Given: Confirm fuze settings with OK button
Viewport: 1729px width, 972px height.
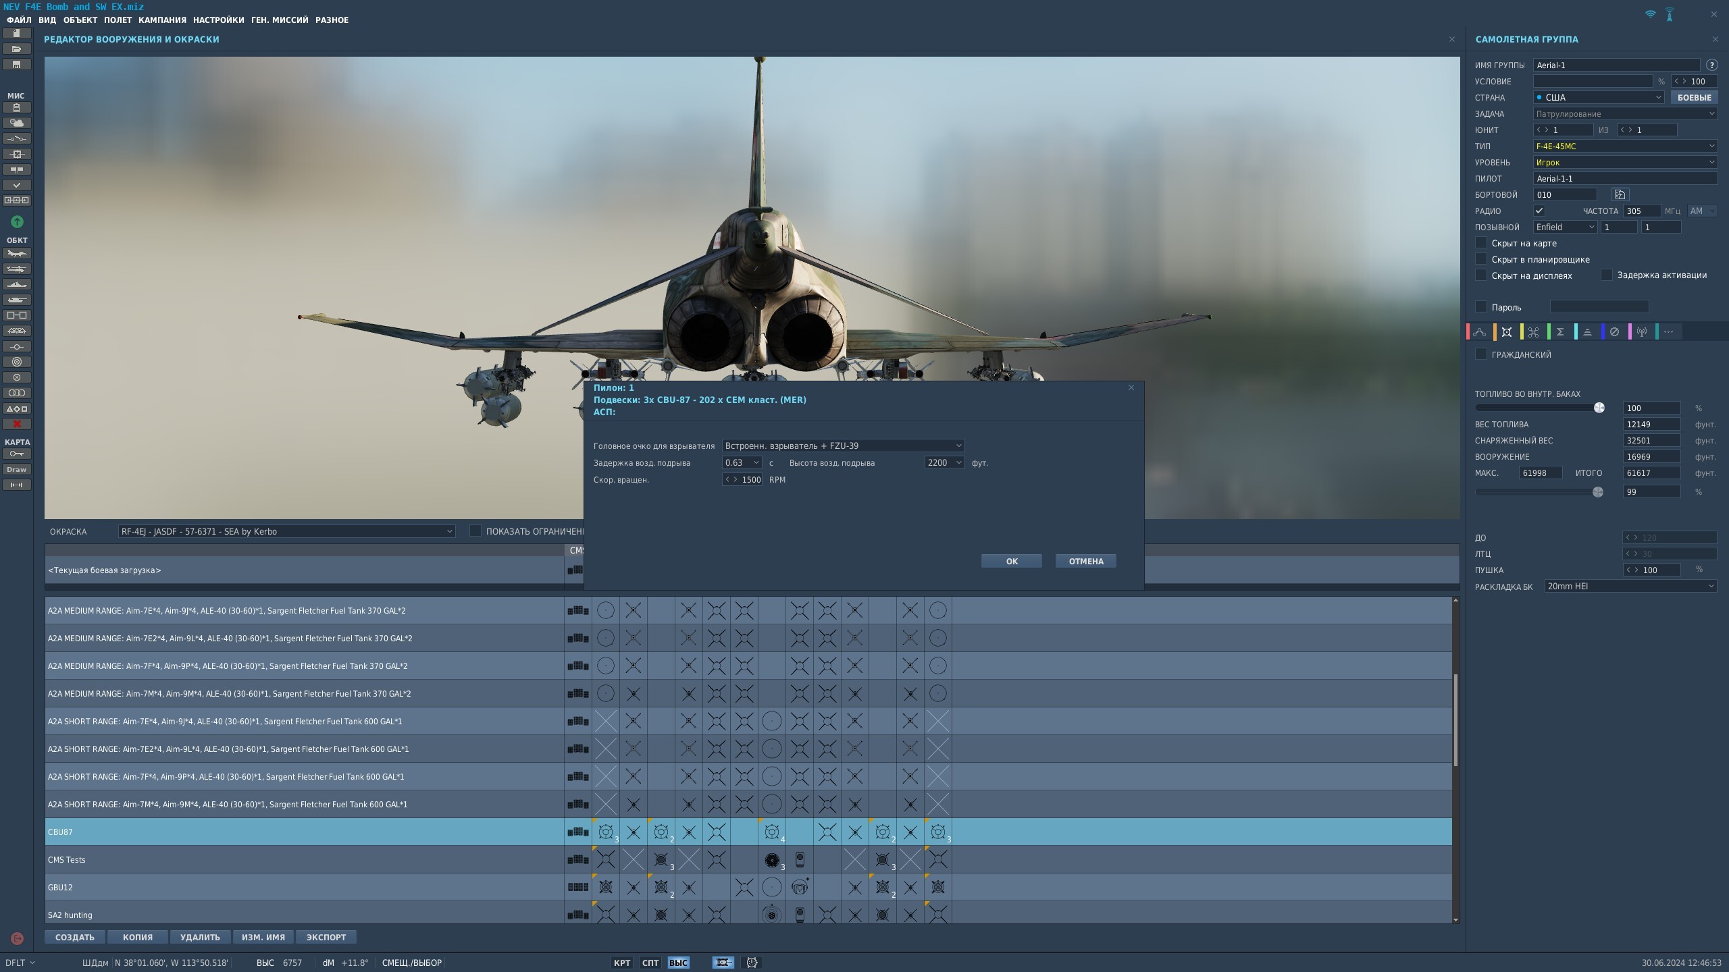Looking at the screenshot, I should point(1011,561).
